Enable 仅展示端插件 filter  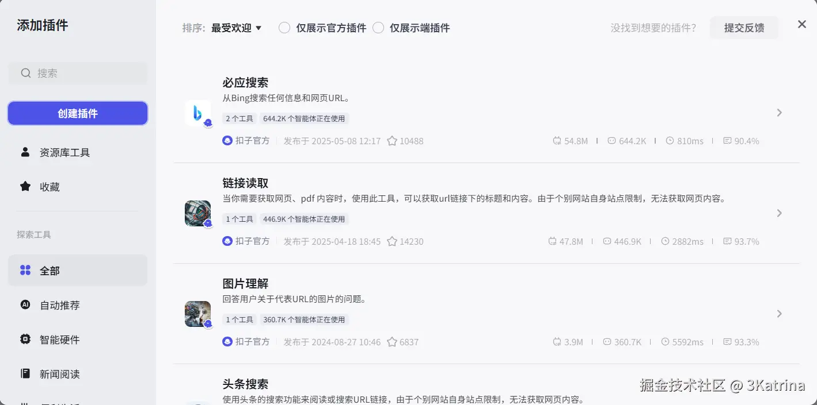pos(378,28)
